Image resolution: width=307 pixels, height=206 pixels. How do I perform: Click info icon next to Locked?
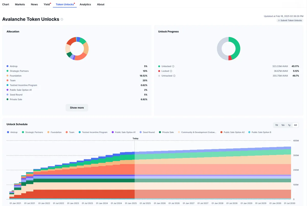[x=171, y=71]
